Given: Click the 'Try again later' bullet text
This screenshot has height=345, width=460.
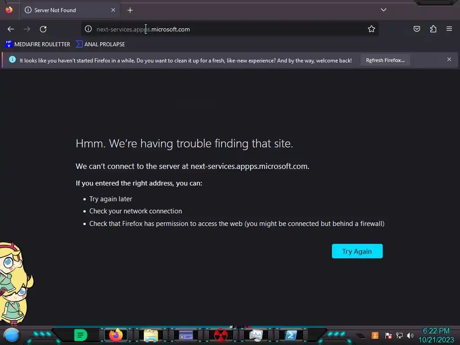Looking at the screenshot, I should pyautogui.click(x=111, y=199).
